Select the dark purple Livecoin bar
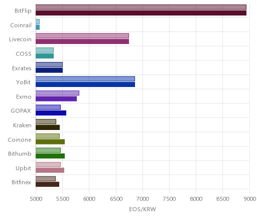 pyautogui.click(x=82, y=41)
